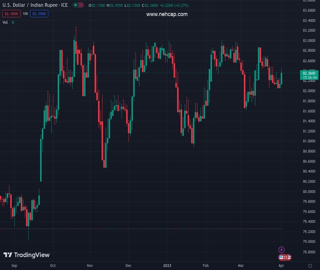Viewport: 320px width, 270px height.
Task: Click the US flag economic event marker
Action: pos(282,257)
